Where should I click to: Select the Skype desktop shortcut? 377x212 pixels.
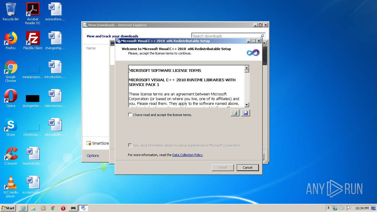[x=11, y=127]
